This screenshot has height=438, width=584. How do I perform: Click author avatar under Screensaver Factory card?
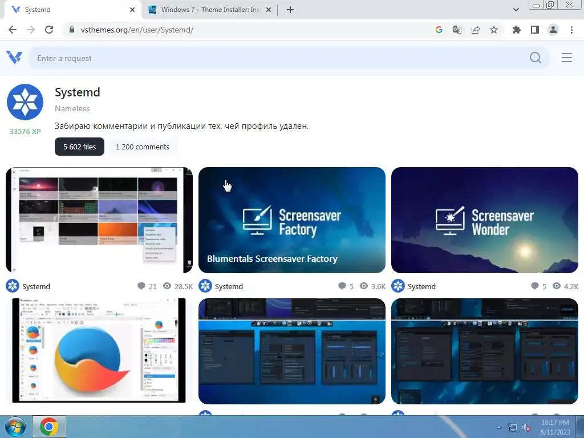point(205,286)
